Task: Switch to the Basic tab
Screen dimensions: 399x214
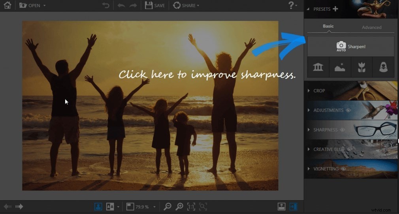Action: (x=328, y=26)
